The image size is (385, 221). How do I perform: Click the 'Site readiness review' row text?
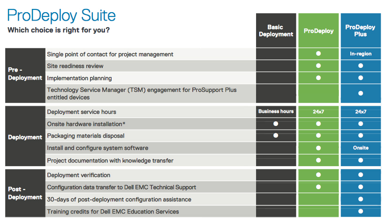(75, 66)
